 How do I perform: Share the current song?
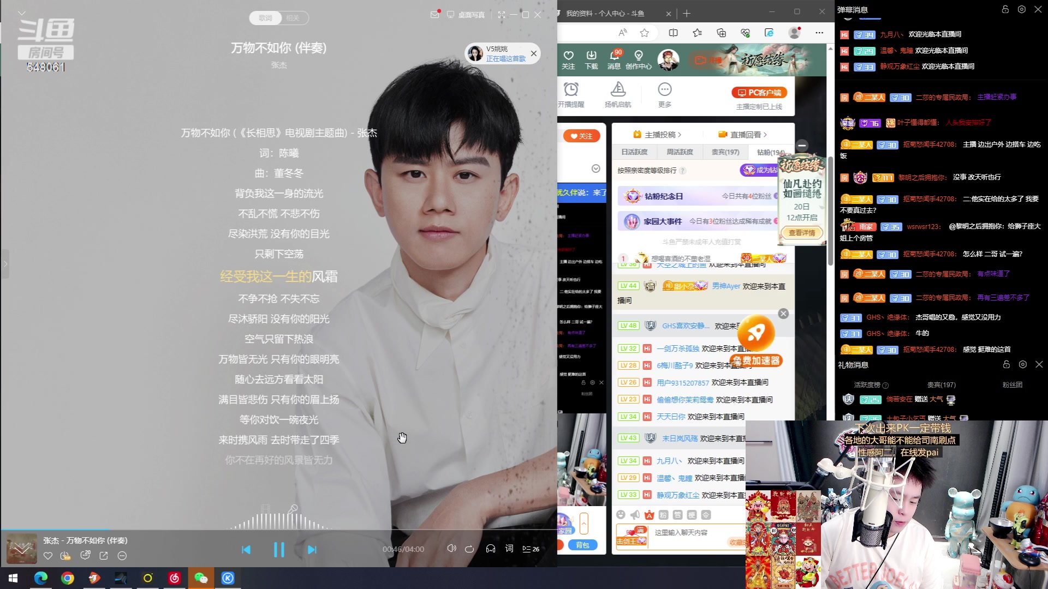(104, 556)
